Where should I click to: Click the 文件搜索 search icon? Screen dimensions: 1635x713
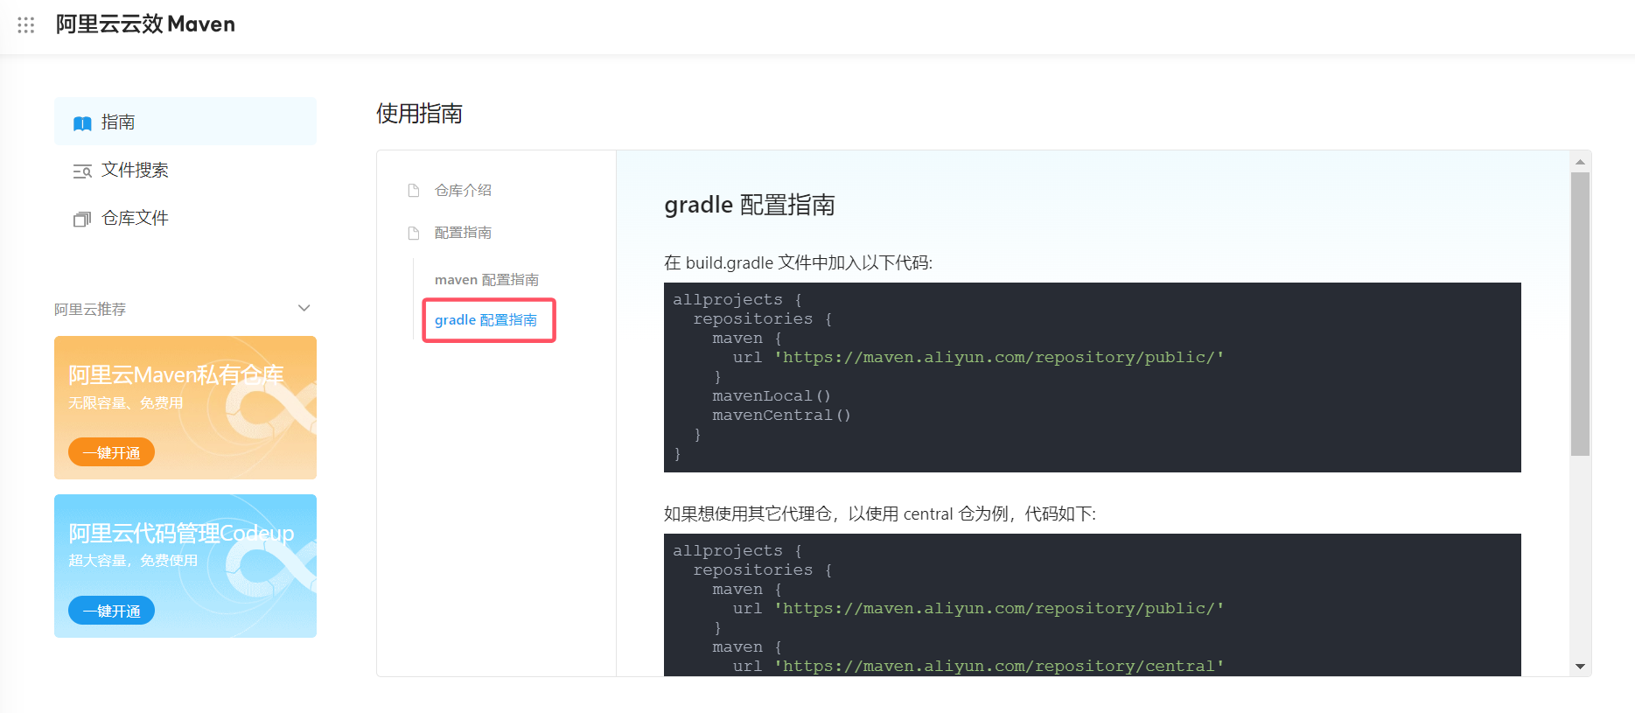pyautogui.click(x=82, y=171)
